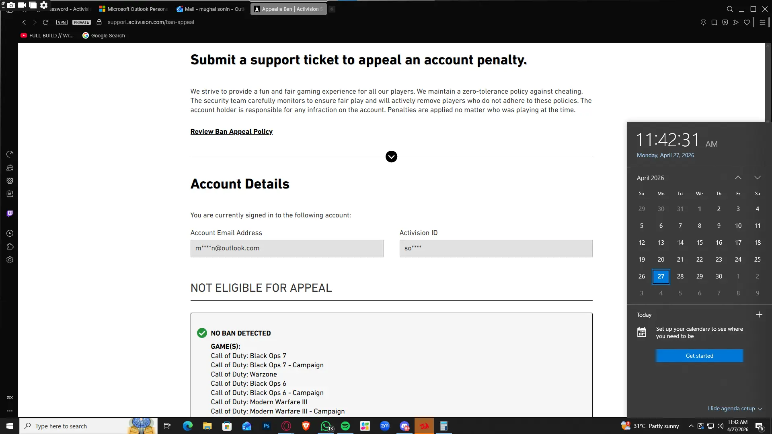The image size is (772, 434).
Task: Switch to the Microsoft Outlook Personal tab
Action: [133, 9]
